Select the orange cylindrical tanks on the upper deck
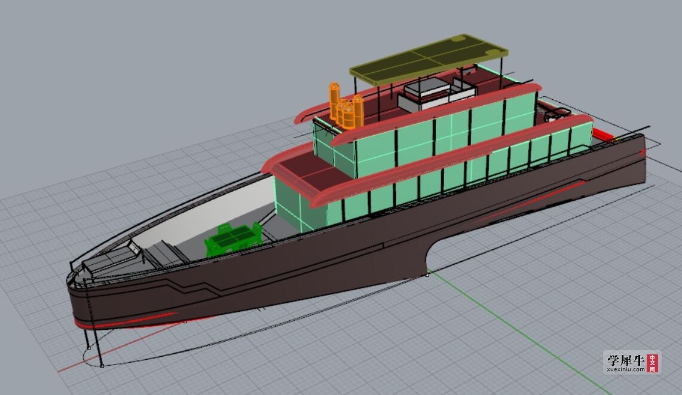The width and height of the screenshot is (682, 395). [346, 105]
